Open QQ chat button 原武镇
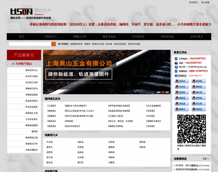Screen dimensions: 218x172 point(182,92)
